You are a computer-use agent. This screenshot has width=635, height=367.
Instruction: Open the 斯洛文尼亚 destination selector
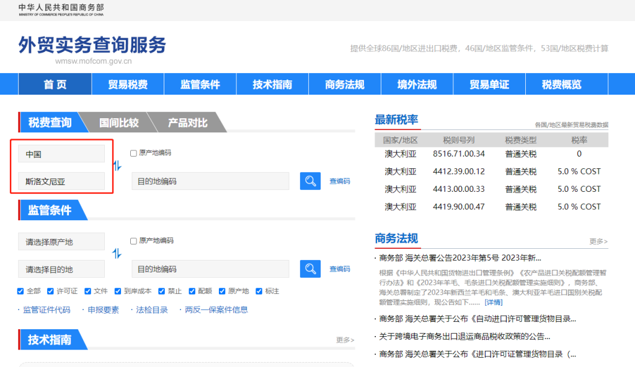(x=61, y=181)
